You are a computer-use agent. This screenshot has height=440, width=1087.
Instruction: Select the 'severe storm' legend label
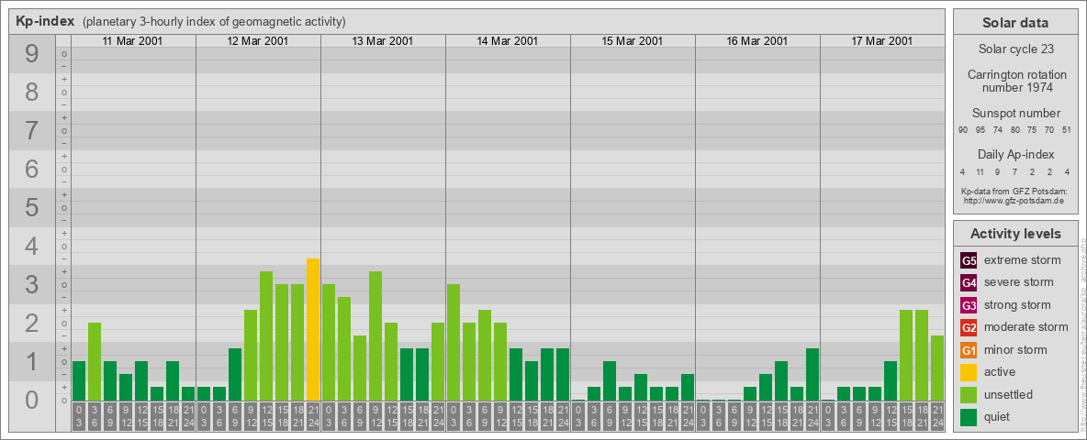tap(1019, 282)
